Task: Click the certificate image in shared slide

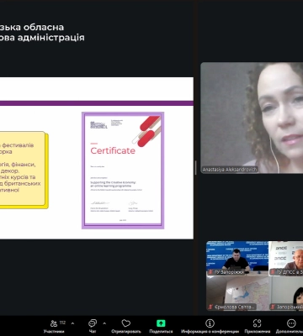Action: [123, 171]
